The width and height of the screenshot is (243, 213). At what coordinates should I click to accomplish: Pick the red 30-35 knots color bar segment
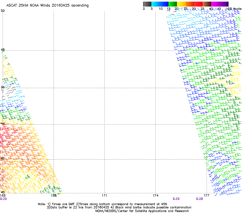tap(198, 4)
